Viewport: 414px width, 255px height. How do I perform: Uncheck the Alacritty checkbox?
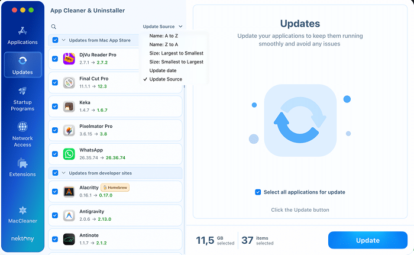coord(55,191)
